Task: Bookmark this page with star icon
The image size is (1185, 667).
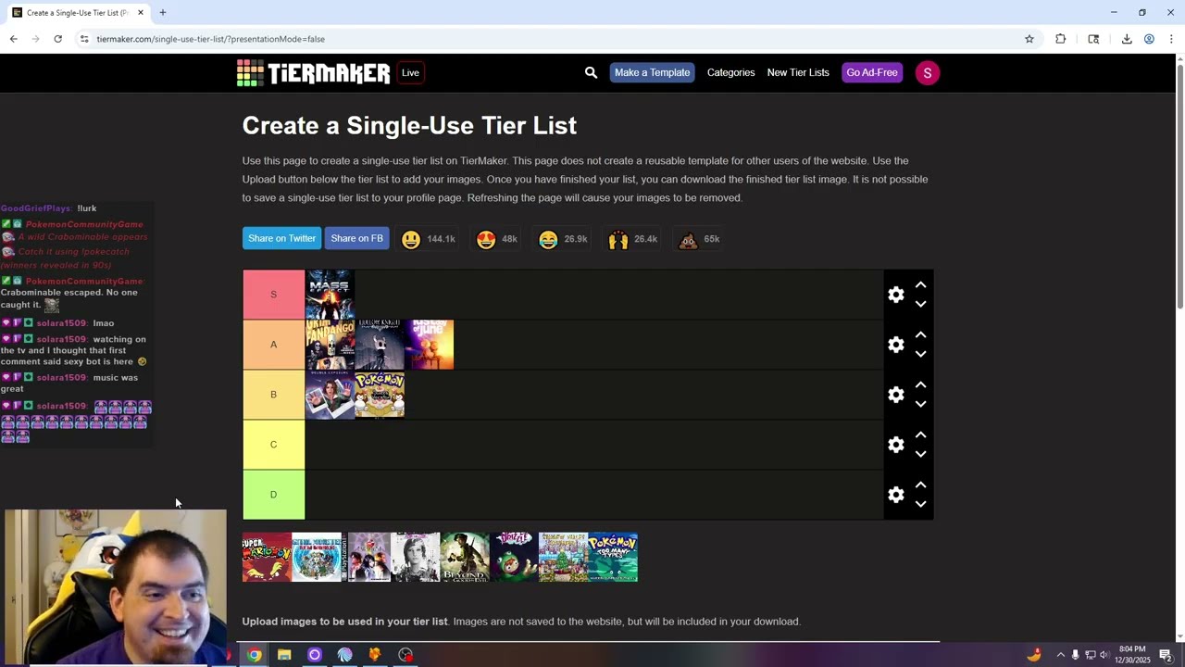Action: point(1029,39)
